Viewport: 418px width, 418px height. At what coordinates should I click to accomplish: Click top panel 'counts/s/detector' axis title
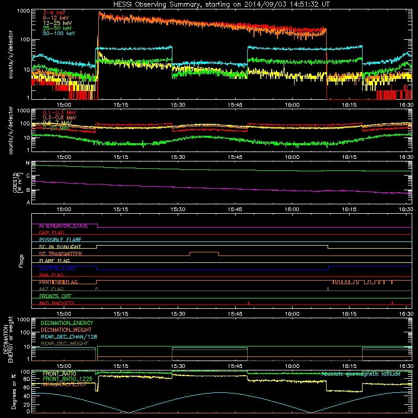tap(10, 54)
